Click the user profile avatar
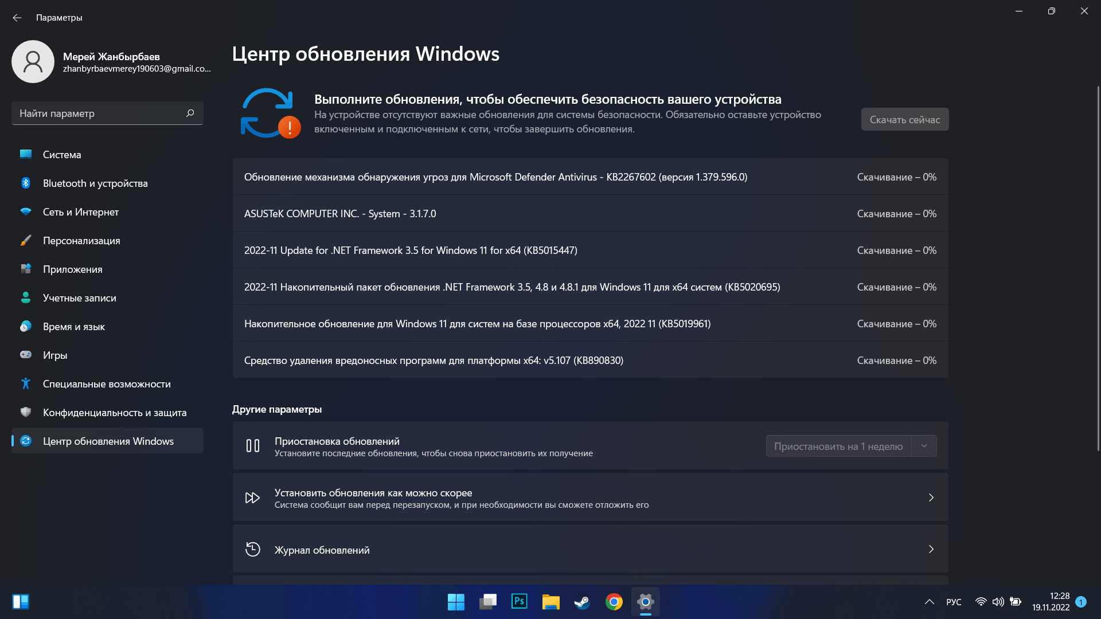The width and height of the screenshot is (1101, 619). (x=33, y=61)
